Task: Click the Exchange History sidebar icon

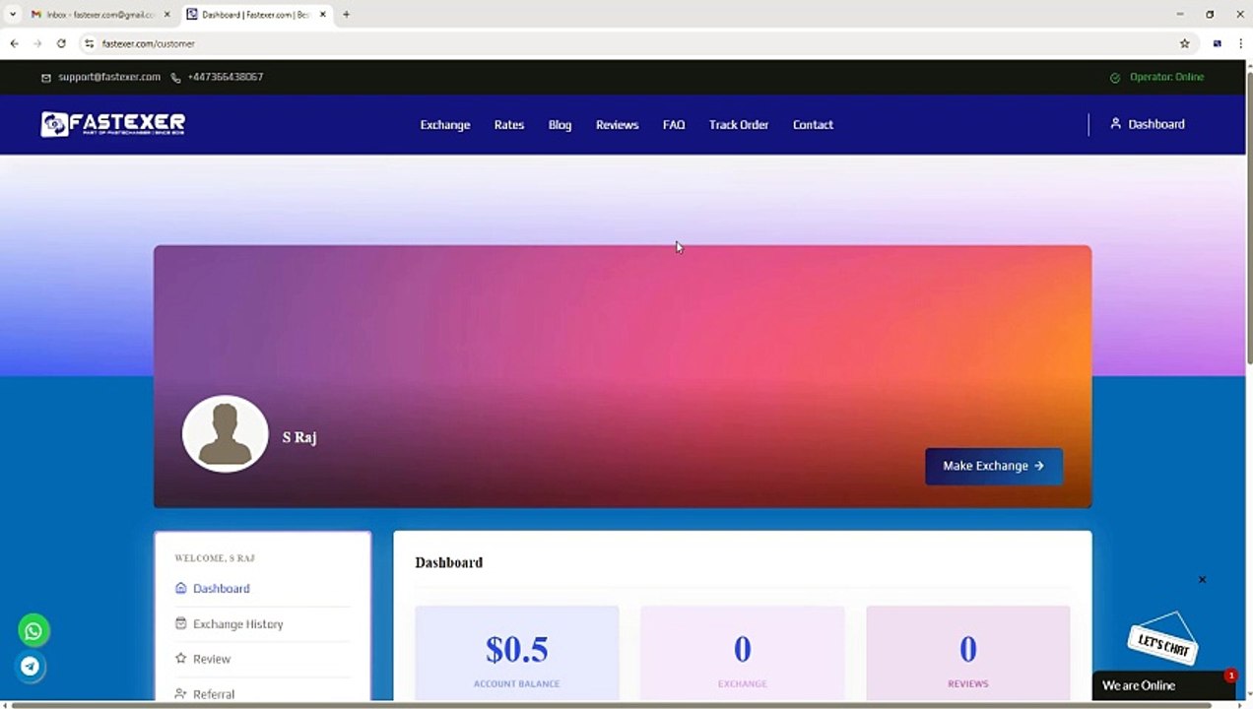Action: point(180,623)
